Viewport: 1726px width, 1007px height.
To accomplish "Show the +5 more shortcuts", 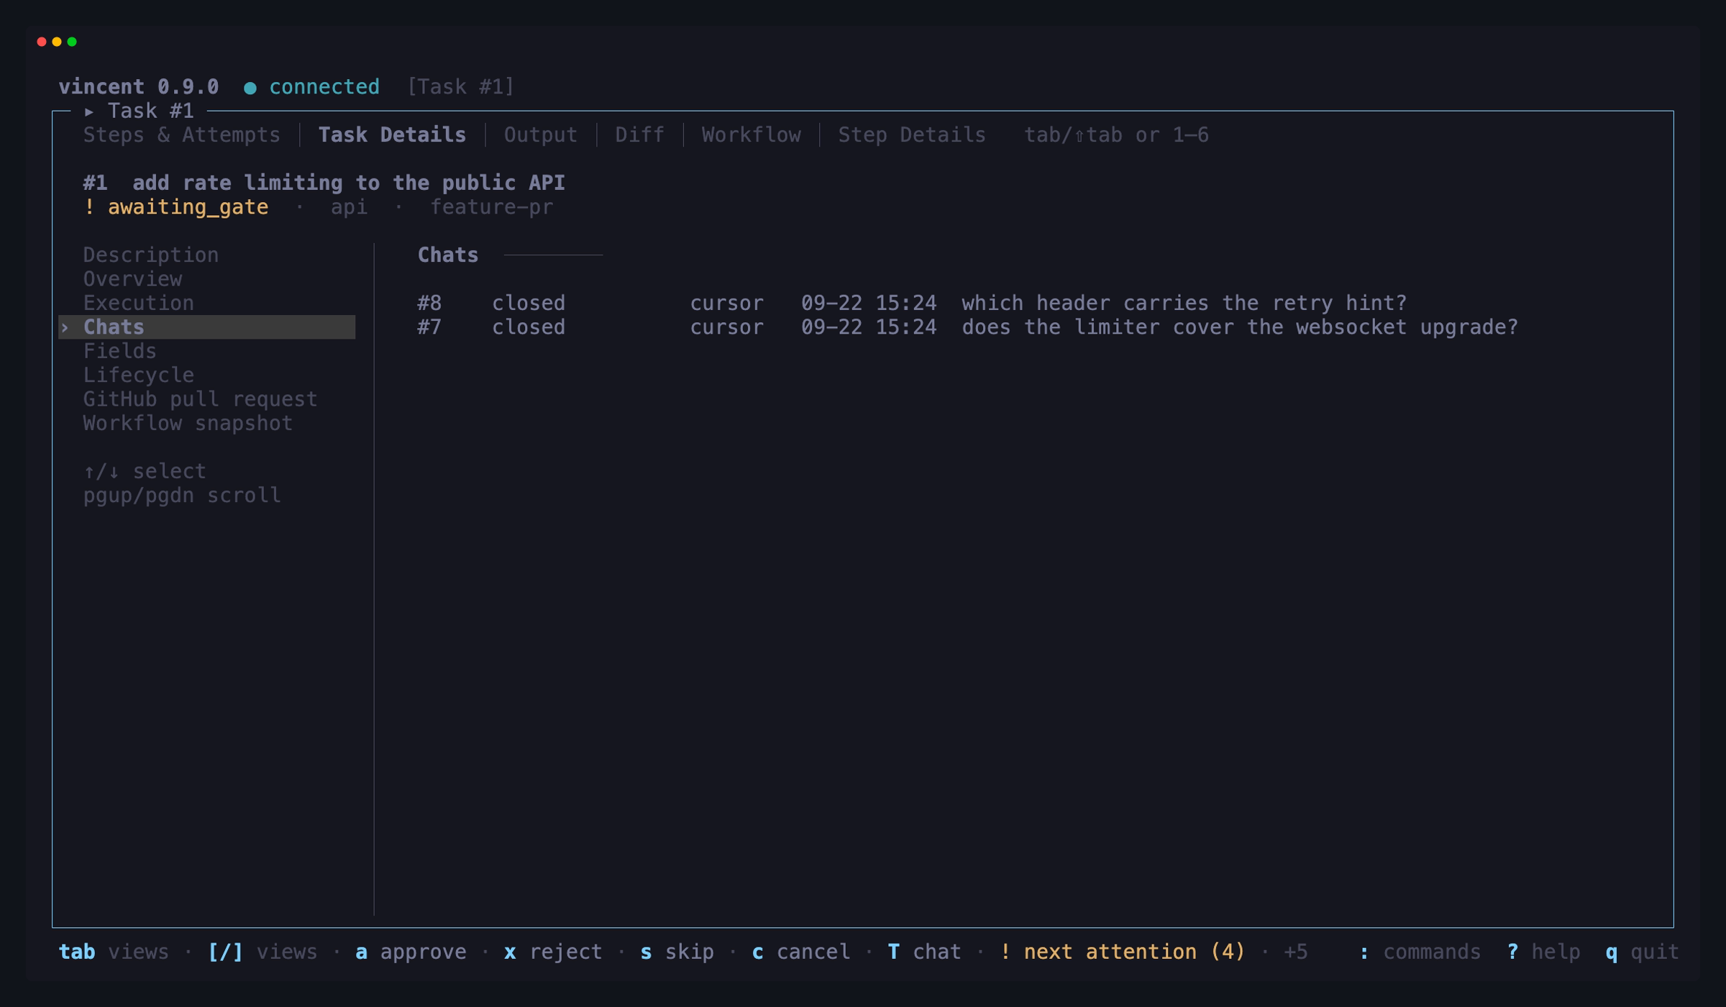I will pos(1295,952).
